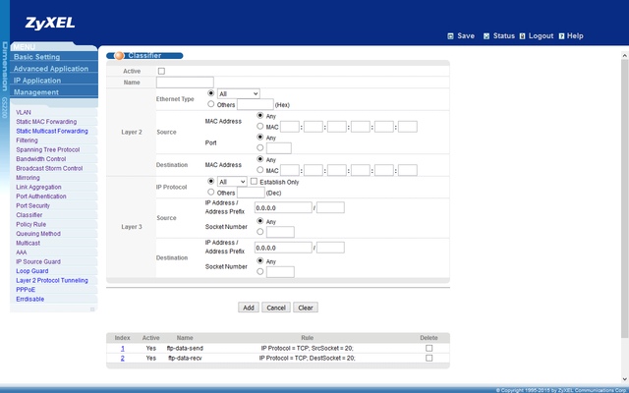Enable the Active checkbox
The width and height of the screenshot is (629, 393).
click(x=161, y=71)
